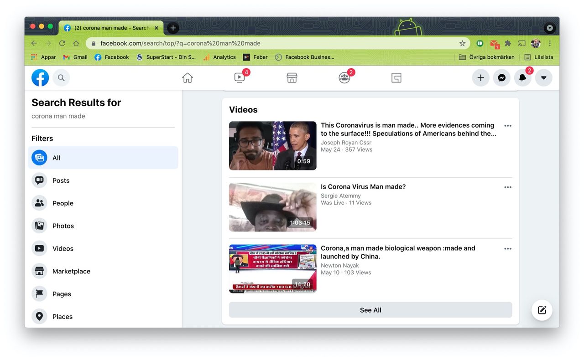This screenshot has height=360, width=584.
Task: Open Joseph Royan Cssr profile link
Action: (x=346, y=143)
